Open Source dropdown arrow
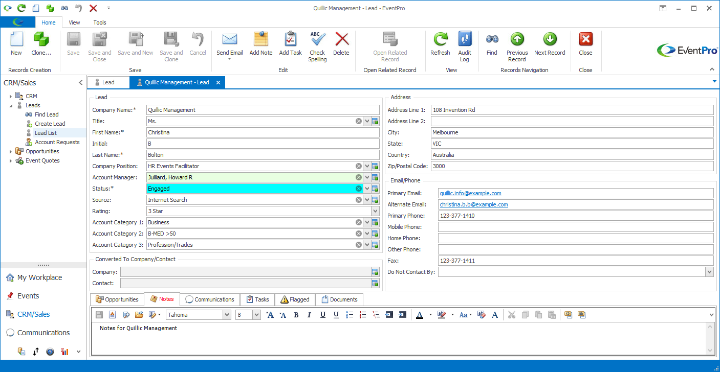 tap(367, 200)
